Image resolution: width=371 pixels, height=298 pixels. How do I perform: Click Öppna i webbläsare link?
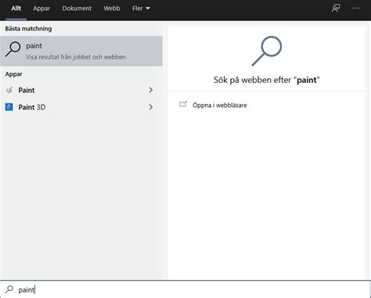point(220,105)
